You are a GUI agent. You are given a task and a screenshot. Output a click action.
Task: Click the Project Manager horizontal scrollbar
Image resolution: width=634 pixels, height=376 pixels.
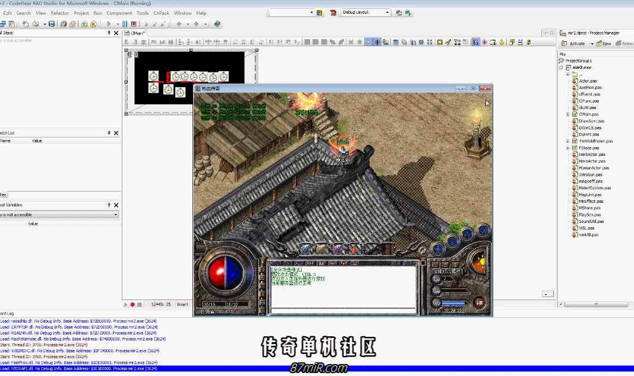click(596, 304)
